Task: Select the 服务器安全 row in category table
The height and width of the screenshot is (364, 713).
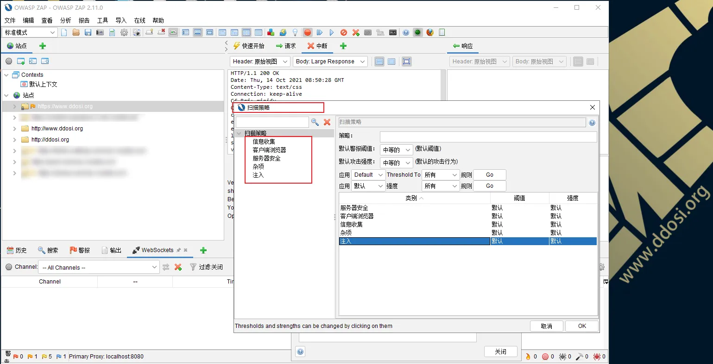Action: coord(468,208)
